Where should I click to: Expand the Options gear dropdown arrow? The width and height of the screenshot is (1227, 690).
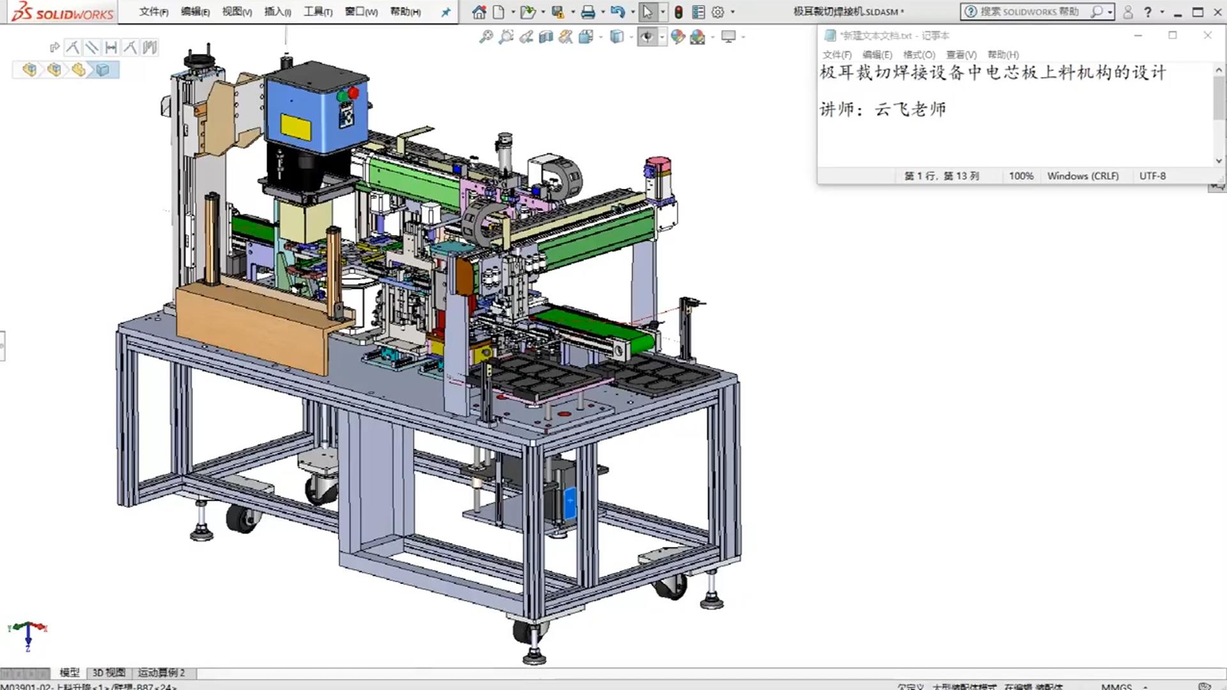tap(732, 11)
